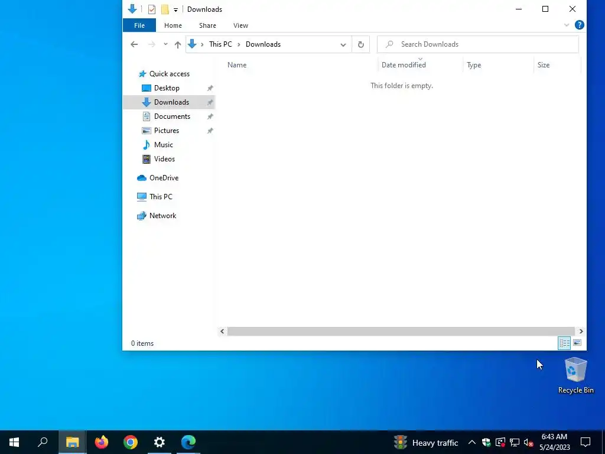Click the network tray icon
Viewport: 605px width, 454px height.
click(515, 442)
